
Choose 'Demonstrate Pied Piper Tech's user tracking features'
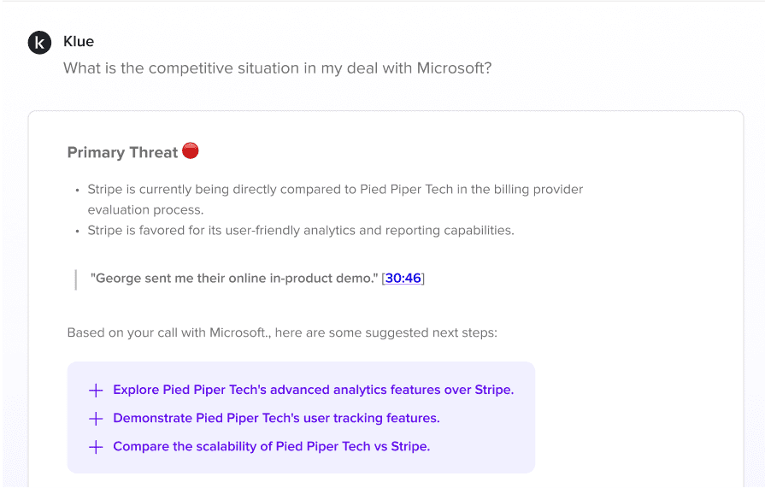point(276,419)
